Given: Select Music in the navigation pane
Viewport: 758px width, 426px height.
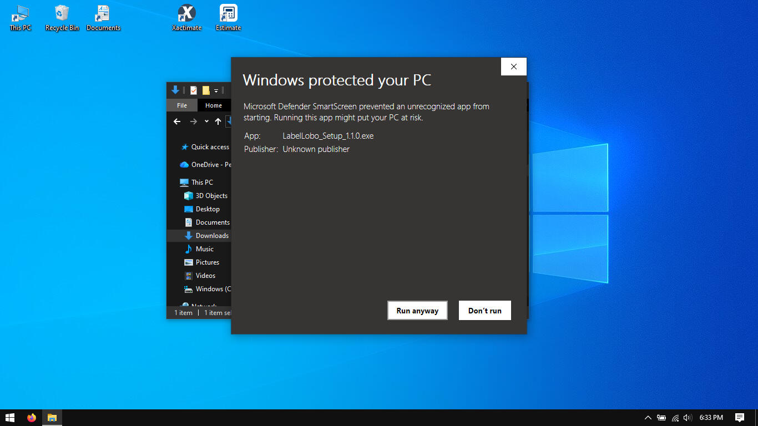Looking at the screenshot, I should pos(204,249).
